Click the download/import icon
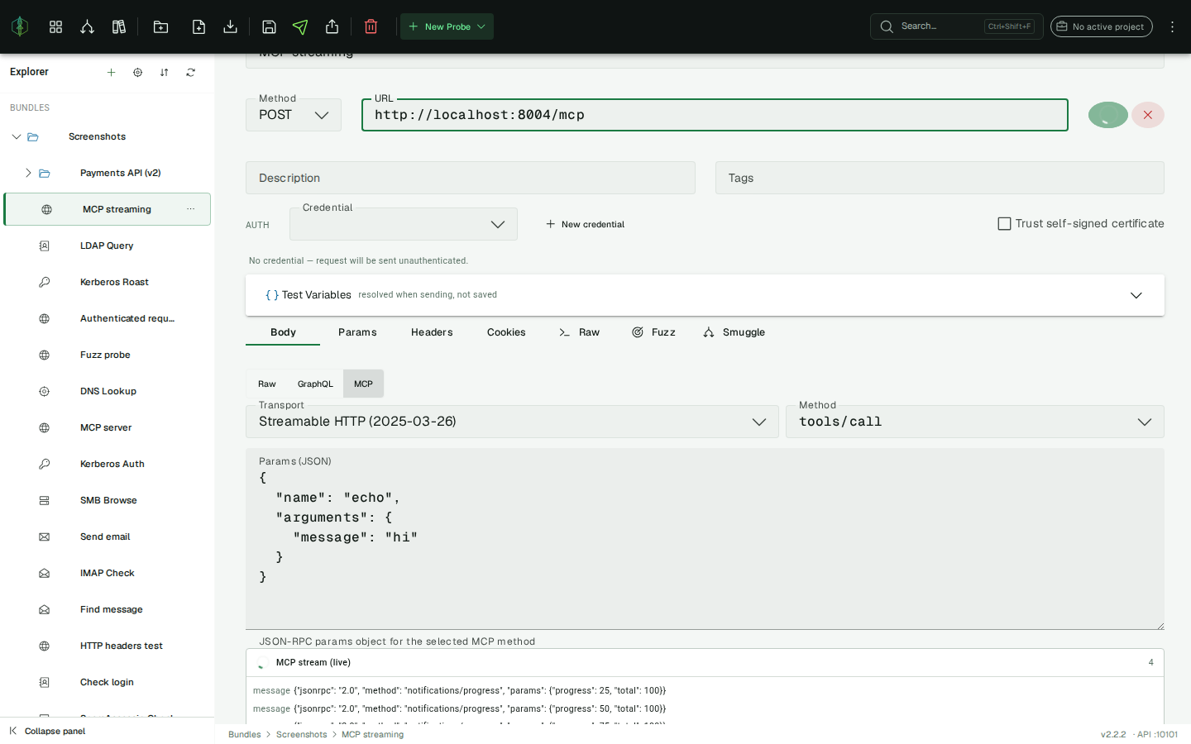This screenshot has height=744, width=1191. tap(230, 26)
